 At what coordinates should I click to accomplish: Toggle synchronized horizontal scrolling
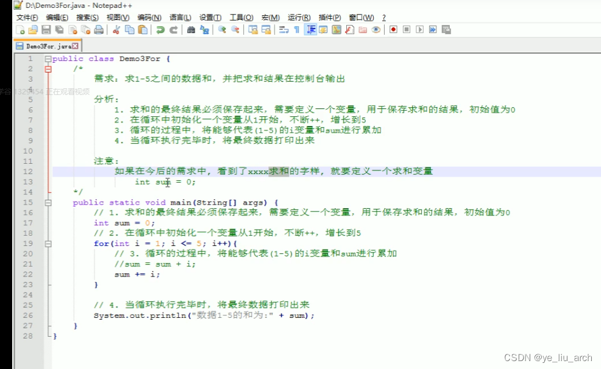(x=266, y=30)
